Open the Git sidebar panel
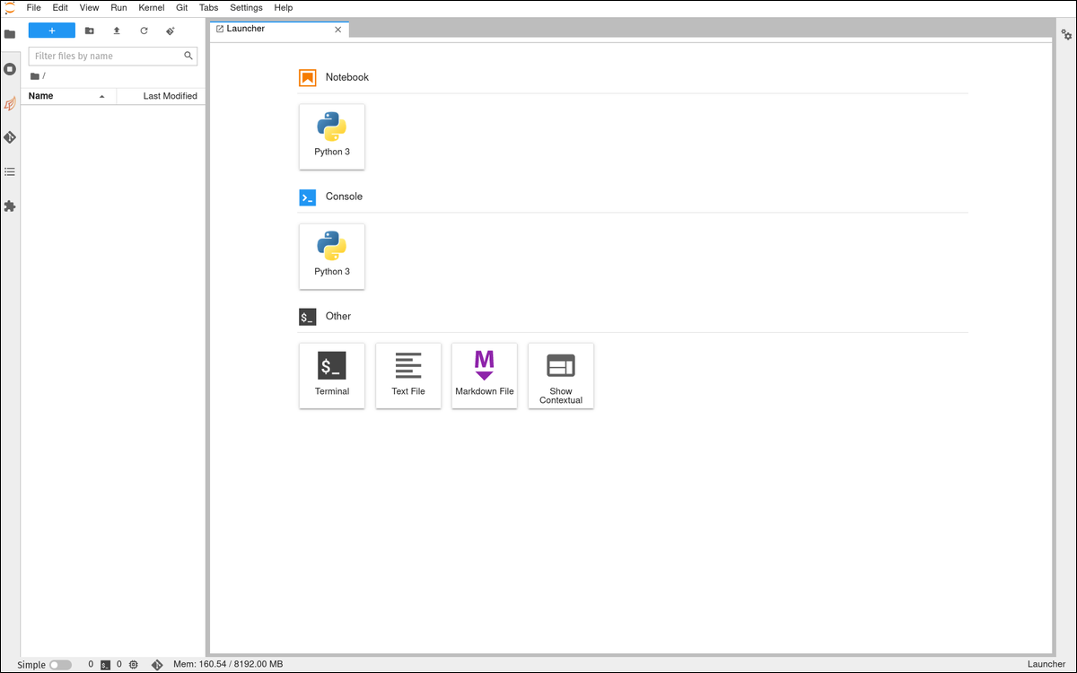 (10, 137)
